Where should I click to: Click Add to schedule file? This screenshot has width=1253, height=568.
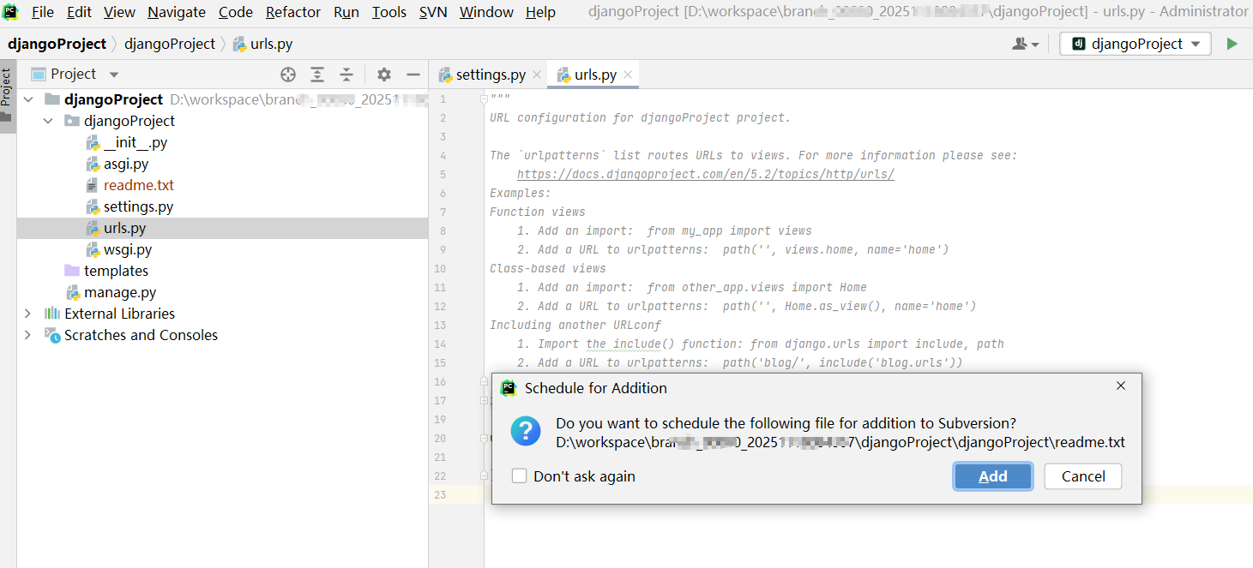(993, 476)
